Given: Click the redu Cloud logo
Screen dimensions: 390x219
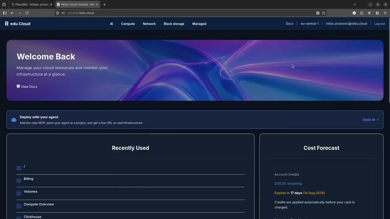Looking at the screenshot, I should coord(18,24).
